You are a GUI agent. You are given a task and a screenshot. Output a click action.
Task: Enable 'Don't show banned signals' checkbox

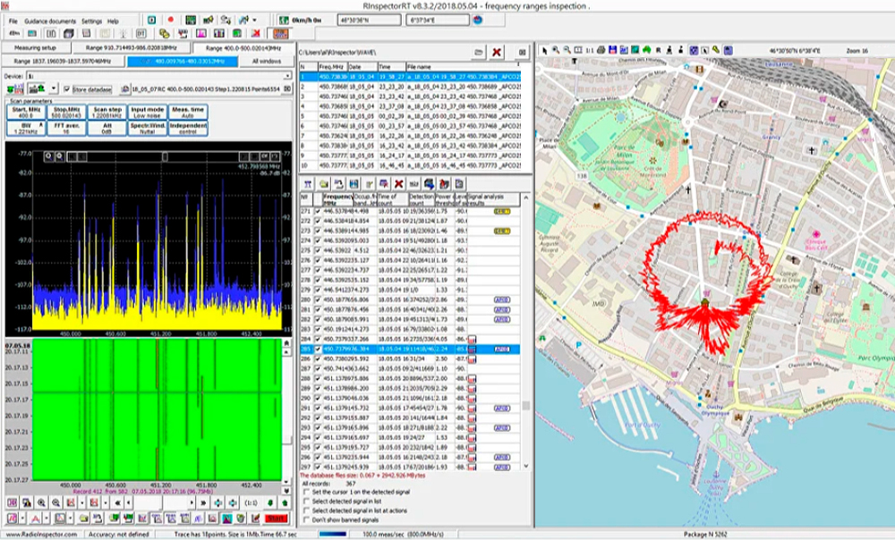click(306, 519)
